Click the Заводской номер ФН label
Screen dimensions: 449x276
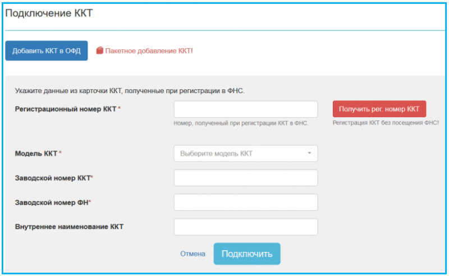point(53,202)
